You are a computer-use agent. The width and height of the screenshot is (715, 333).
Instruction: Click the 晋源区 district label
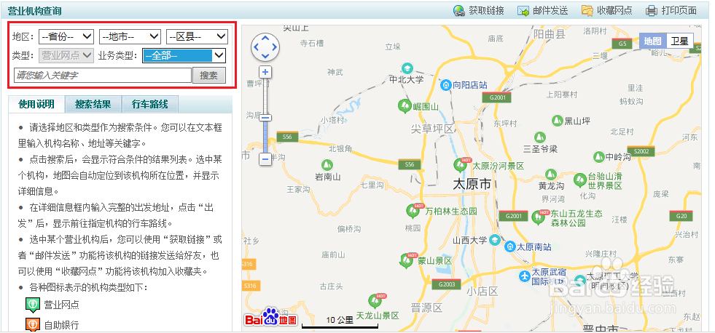coord(427,308)
